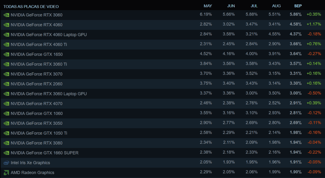325x178 pixels.
Task: Open the NVIDIA GeForce RTX 4060 Ti row
Action: coord(39,45)
